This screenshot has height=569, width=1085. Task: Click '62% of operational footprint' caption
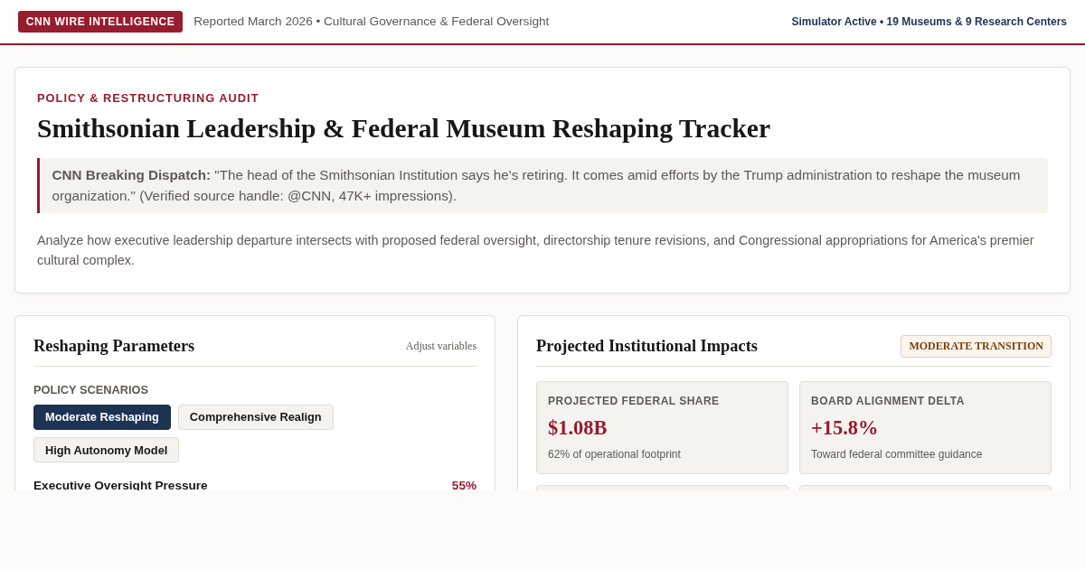tap(614, 454)
